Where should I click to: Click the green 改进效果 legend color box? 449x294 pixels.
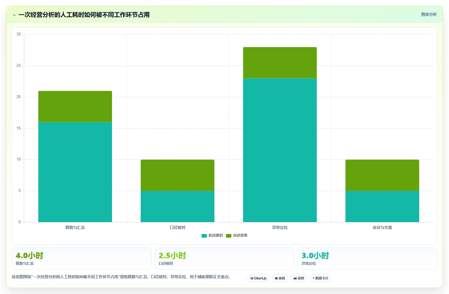229,236
